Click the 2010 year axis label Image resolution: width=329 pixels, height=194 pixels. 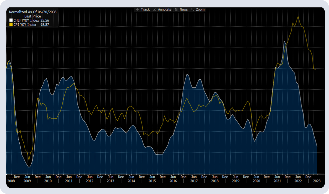(48, 181)
